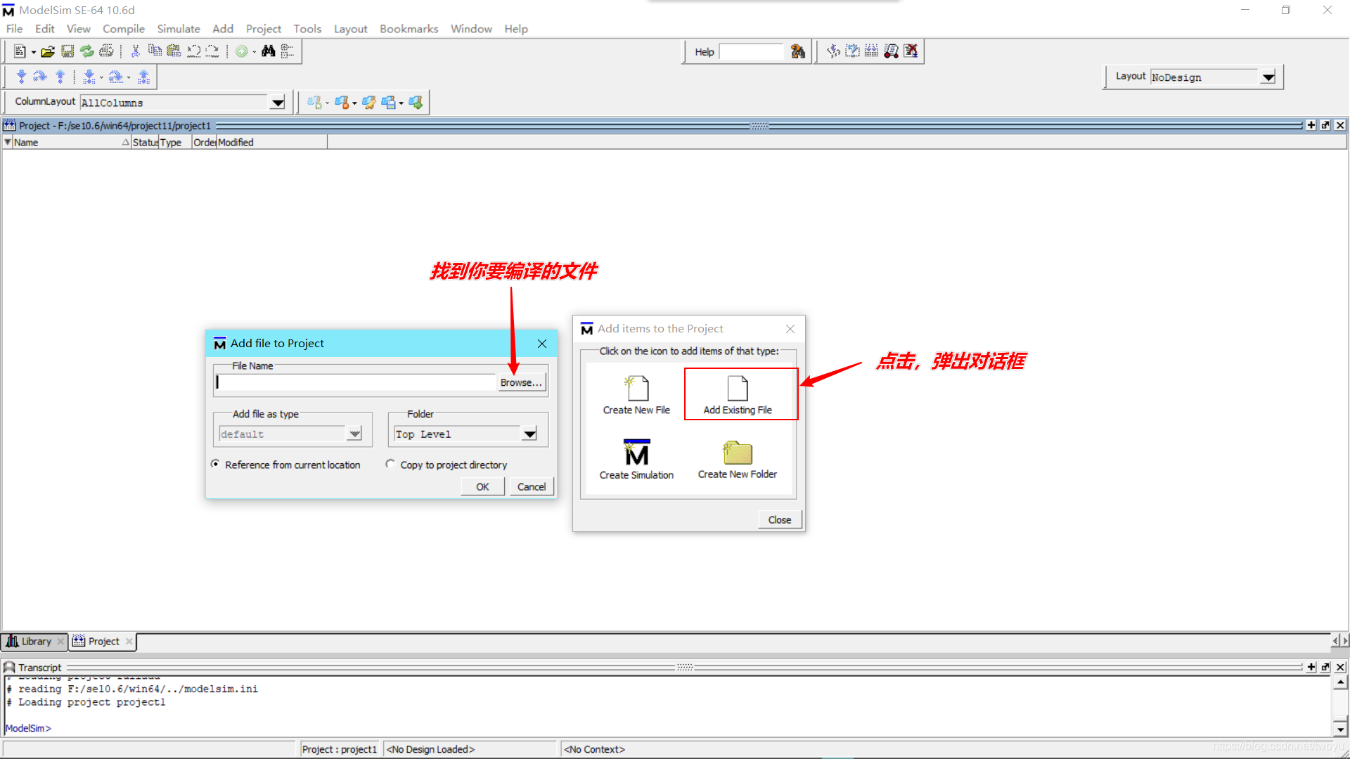The width and height of the screenshot is (1350, 759).
Task: Expand the dropdown arrow next to green circle icon
Action: click(255, 53)
